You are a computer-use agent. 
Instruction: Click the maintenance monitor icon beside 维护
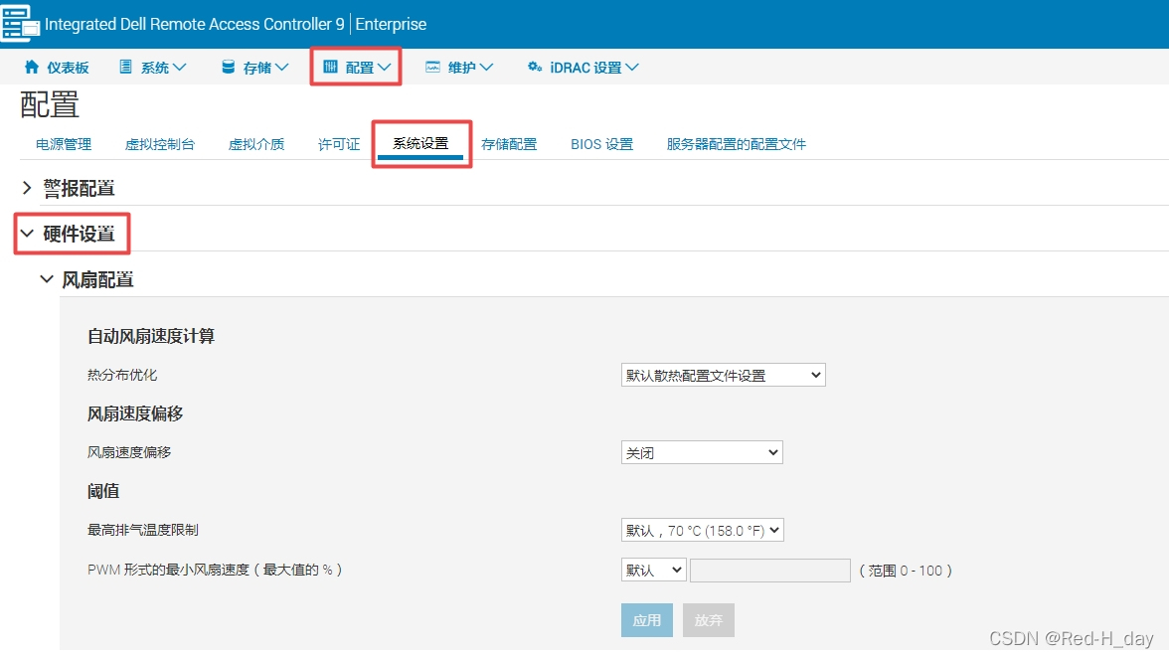coord(432,67)
